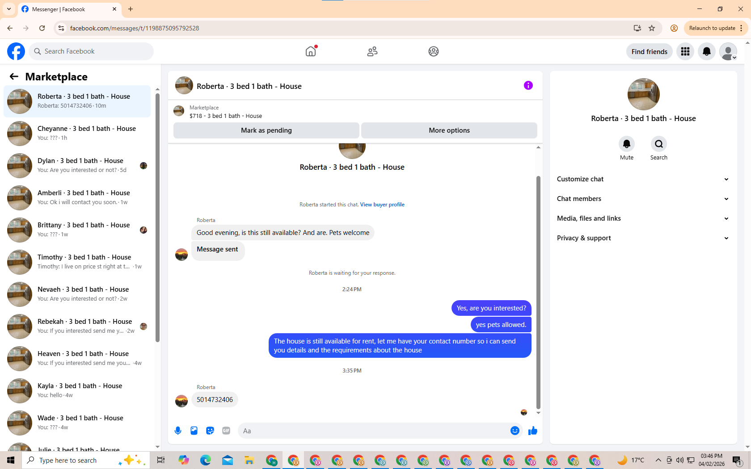The height and width of the screenshot is (469, 751).
Task: Open the notifications bell in header
Action: pos(707,51)
